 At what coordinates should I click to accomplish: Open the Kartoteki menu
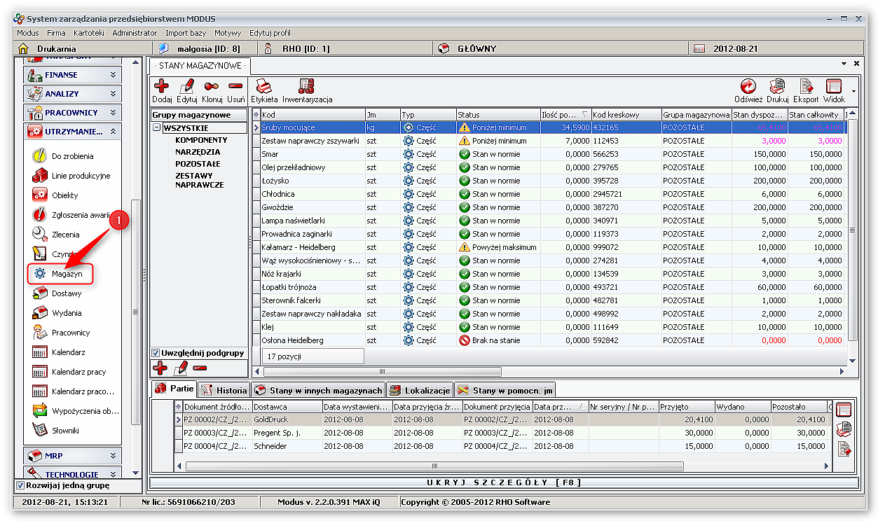pyautogui.click(x=88, y=33)
